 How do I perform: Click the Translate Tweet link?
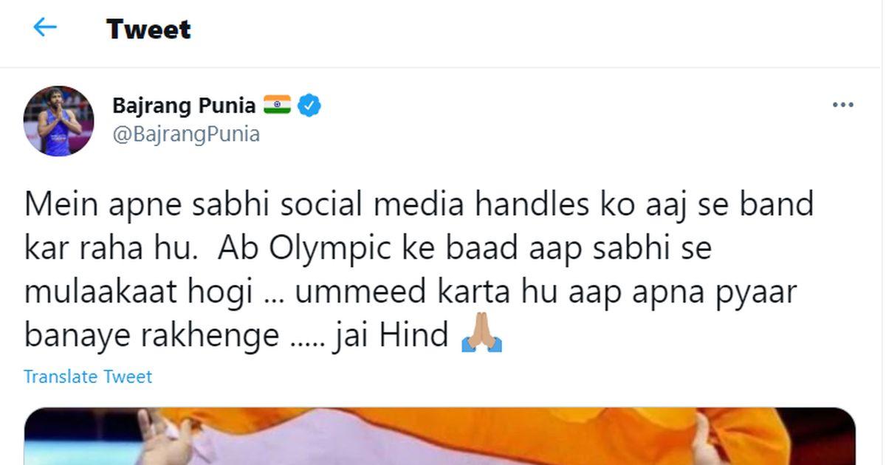88,376
